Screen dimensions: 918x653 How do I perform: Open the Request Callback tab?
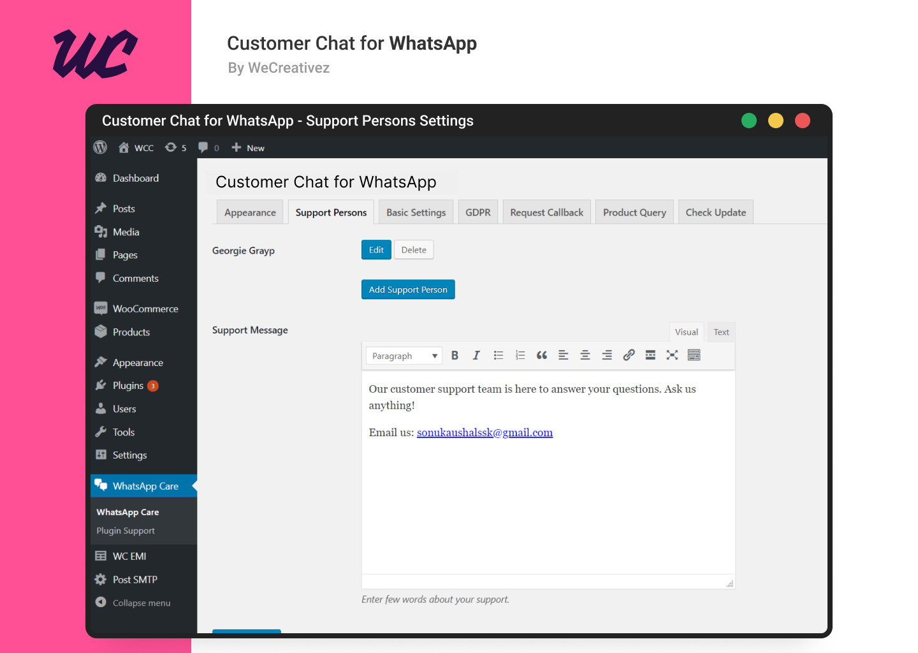coord(547,212)
